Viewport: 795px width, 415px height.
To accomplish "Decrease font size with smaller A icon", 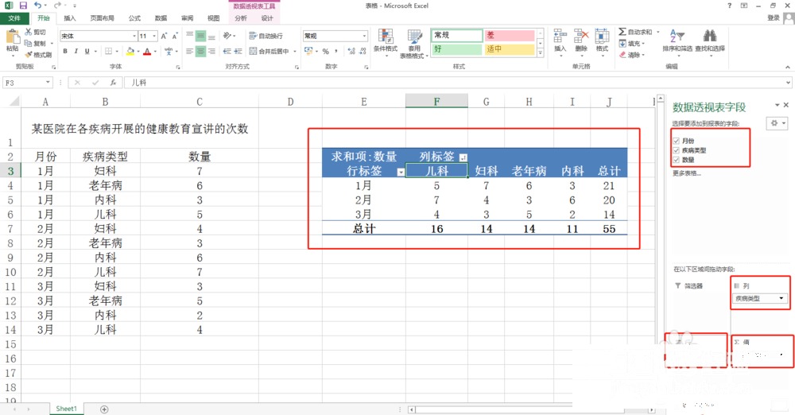I will pos(174,36).
